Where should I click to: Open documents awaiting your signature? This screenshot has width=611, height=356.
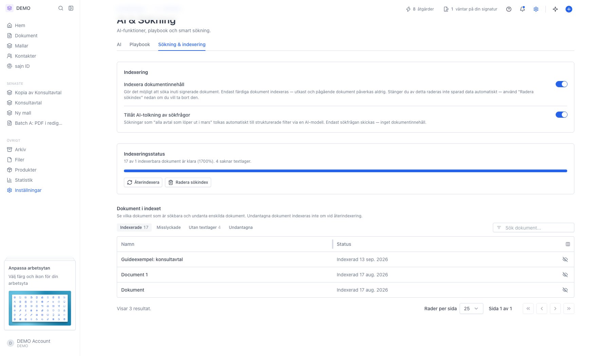point(470,9)
